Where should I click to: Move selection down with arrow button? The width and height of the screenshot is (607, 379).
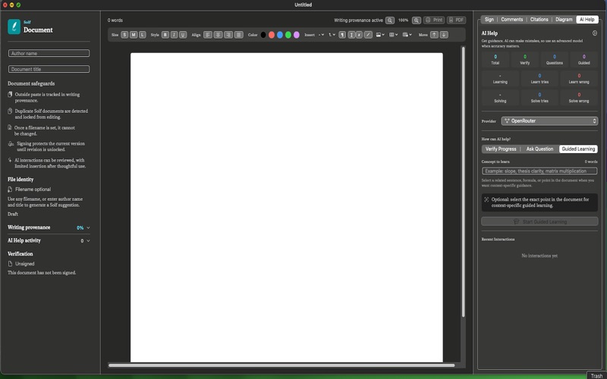click(444, 35)
